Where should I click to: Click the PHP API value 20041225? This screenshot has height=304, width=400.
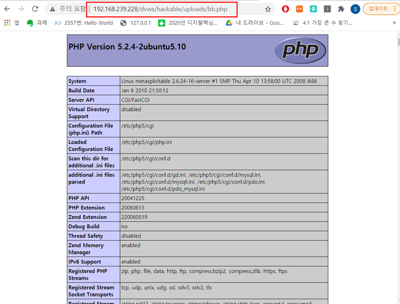click(x=133, y=199)
